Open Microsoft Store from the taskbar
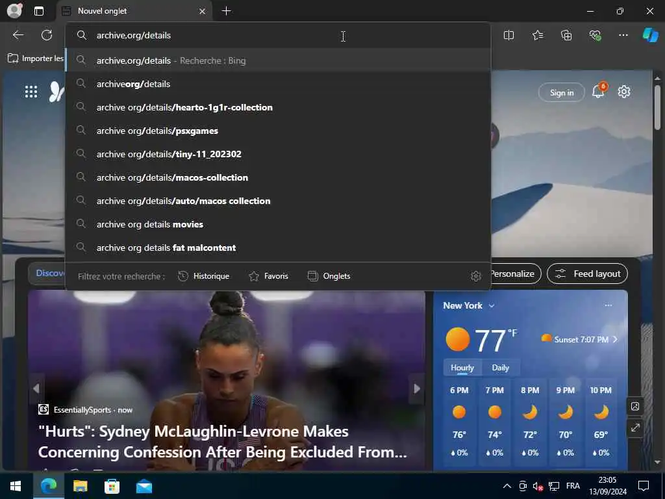The width and height of the screenshot is (665, 499). 112,486
